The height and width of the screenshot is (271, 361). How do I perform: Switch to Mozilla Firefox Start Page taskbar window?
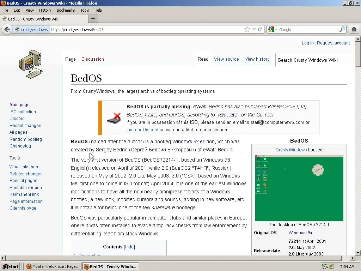click(x=53, y=266)
